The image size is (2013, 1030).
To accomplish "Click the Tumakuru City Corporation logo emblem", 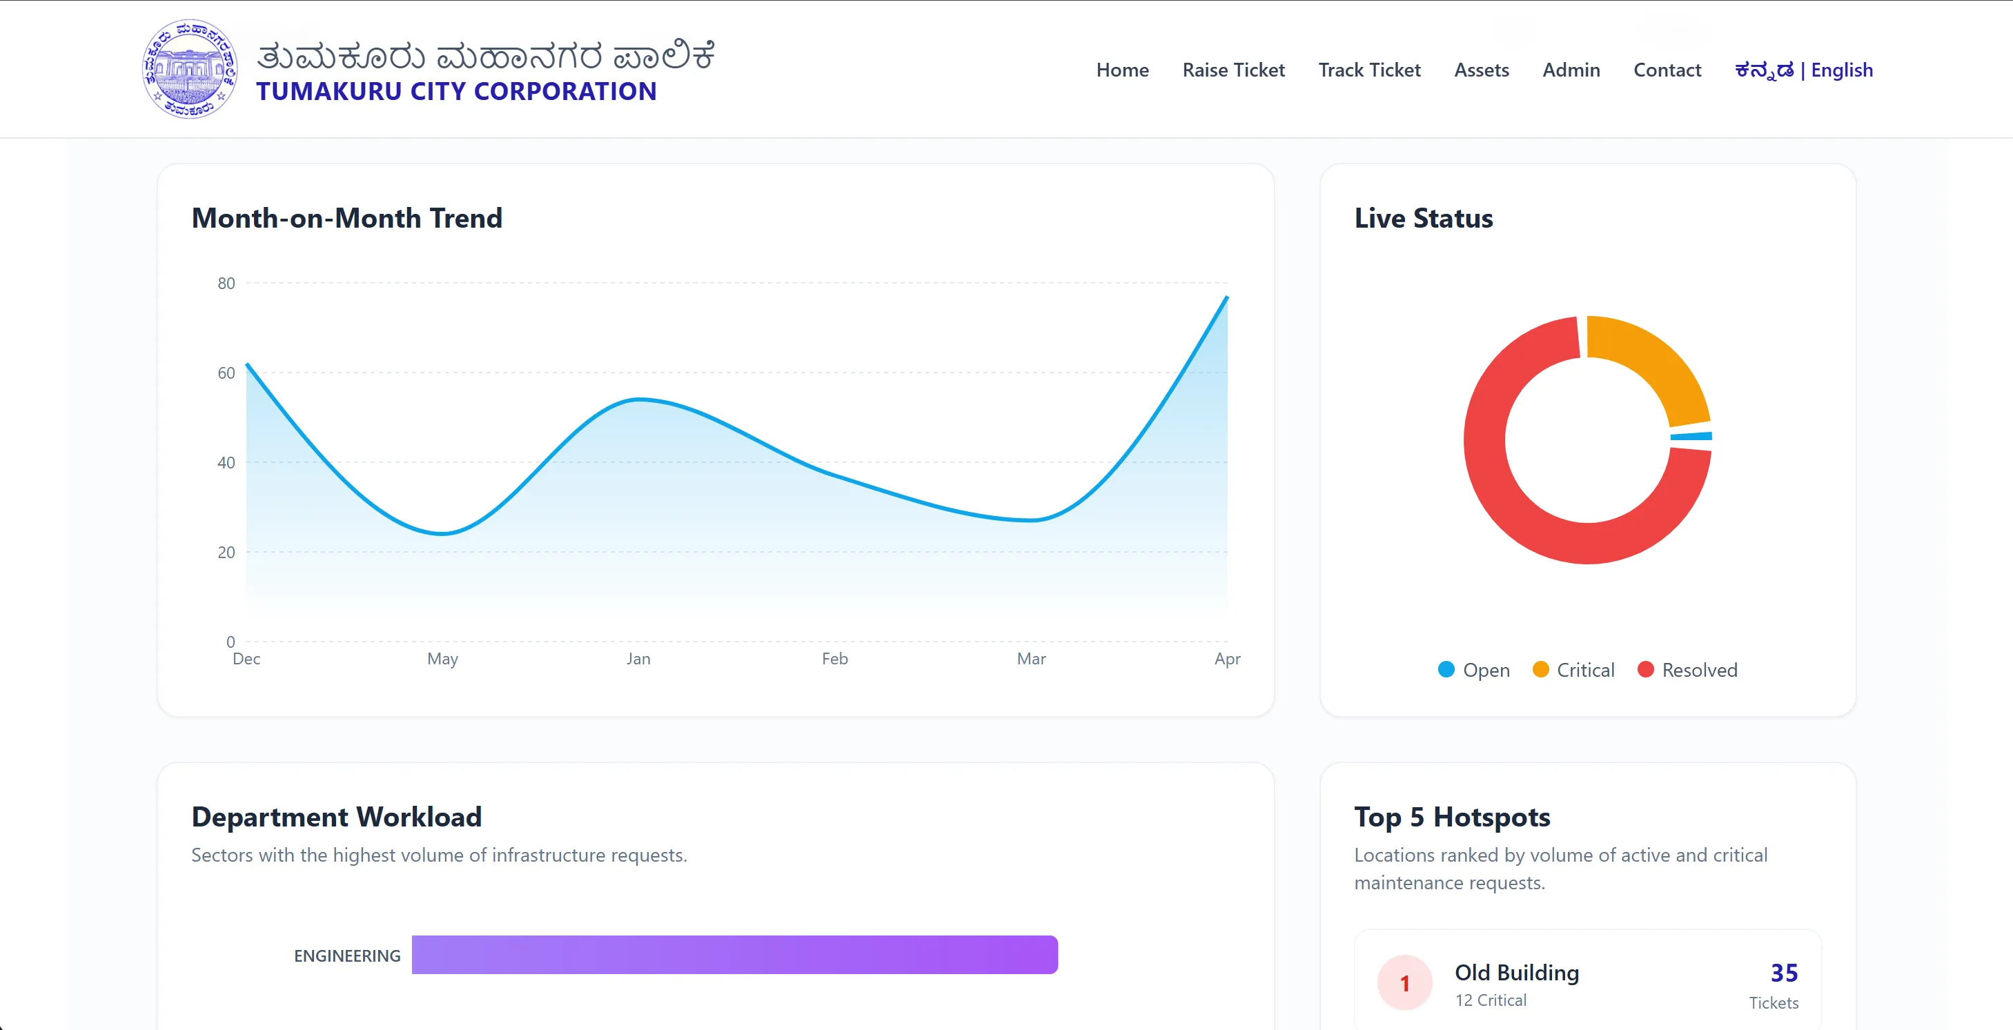I will (190, 69).
